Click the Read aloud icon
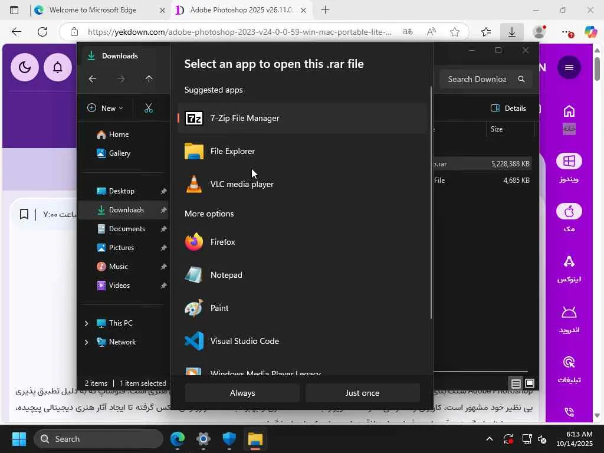The width and height of the screenshot is (604, 453). [431, 32]
